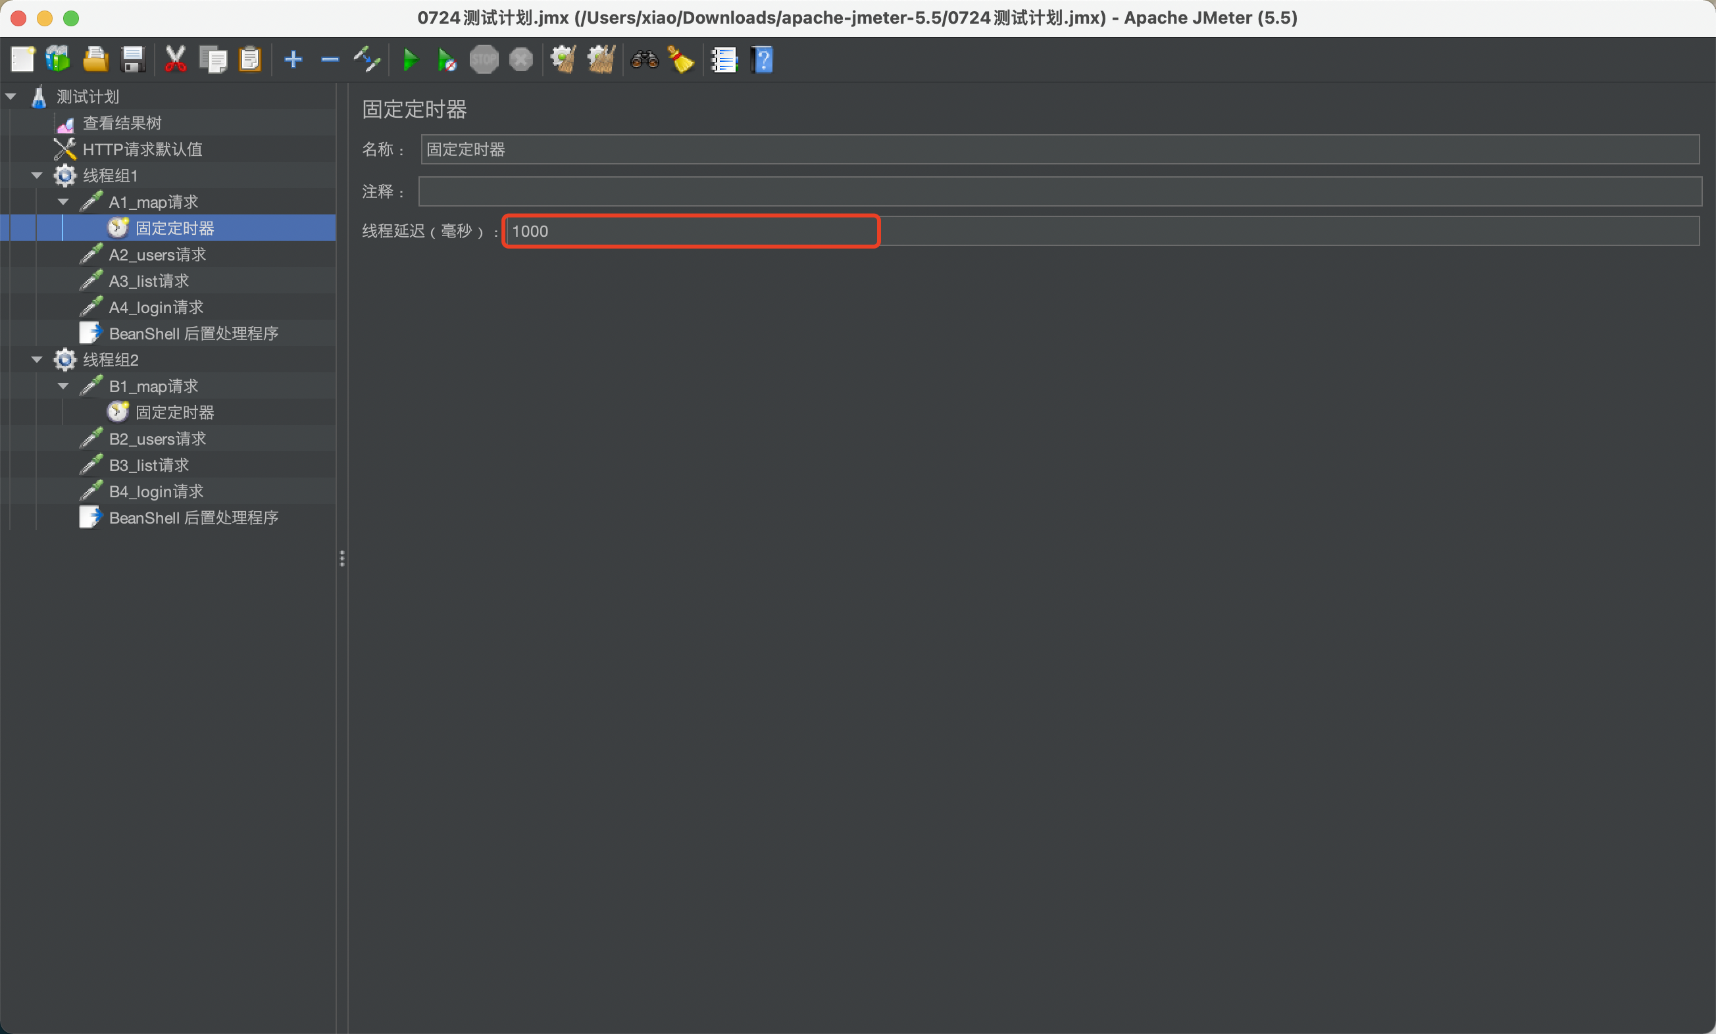
Task: Collapse the 线程组1 tree node
Action: coord(37,176)
